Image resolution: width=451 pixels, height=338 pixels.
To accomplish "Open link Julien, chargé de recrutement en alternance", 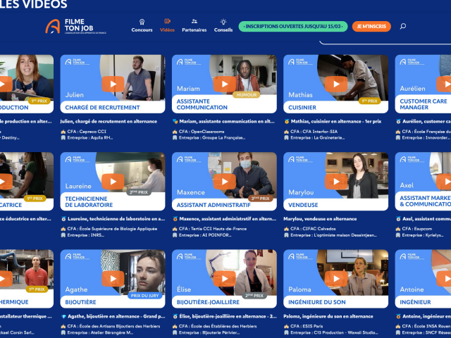I will [x=109, y=121].
